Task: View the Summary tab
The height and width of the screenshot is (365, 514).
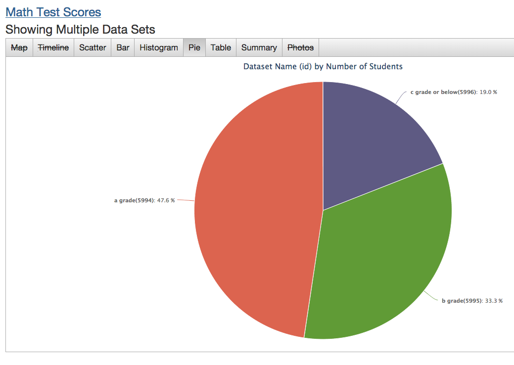Action: (259, 47)
